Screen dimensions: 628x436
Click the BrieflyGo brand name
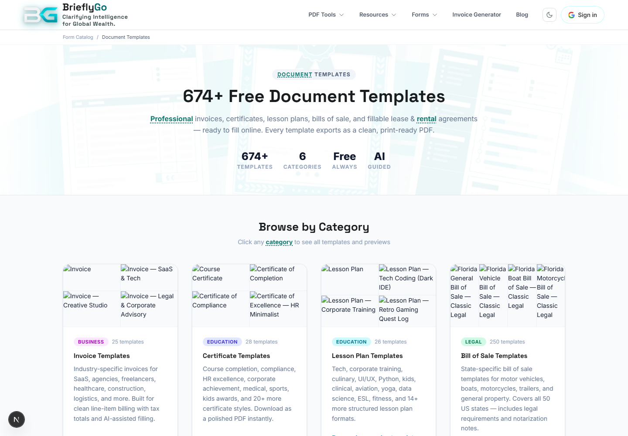[x=85, y=7]
